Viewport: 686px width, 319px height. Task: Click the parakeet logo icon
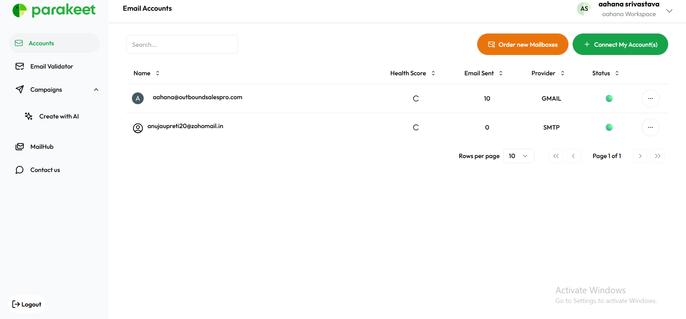coord(20,10)
